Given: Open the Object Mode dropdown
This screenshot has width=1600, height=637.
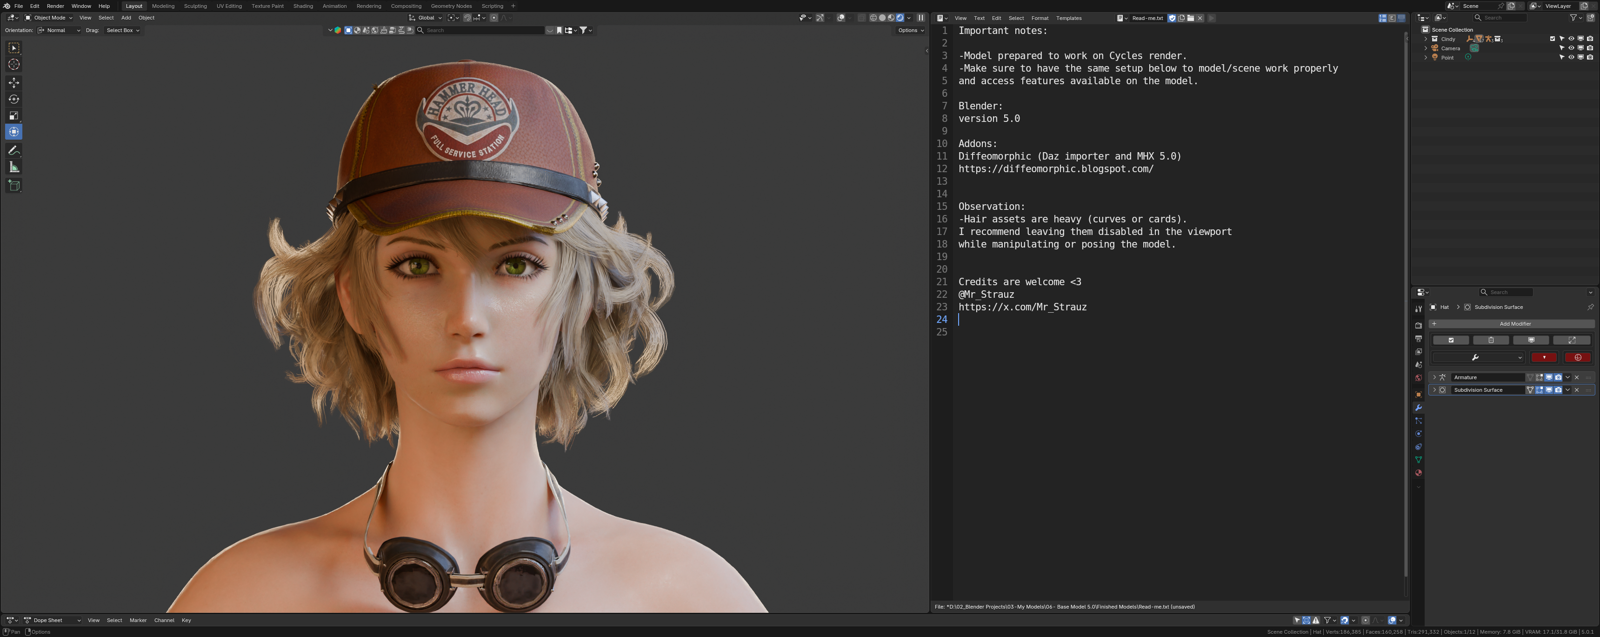Looking at the screenshot, I should click(x=48, y=18).
